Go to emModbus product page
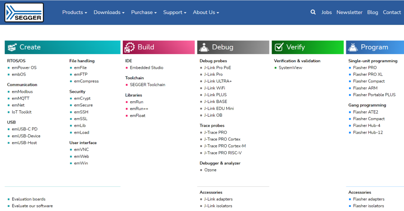404x211 pixels. [22, 91]
